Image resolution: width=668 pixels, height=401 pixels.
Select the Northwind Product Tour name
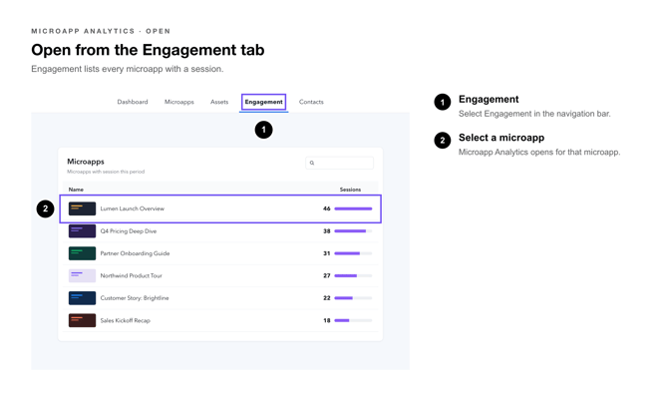132,275
